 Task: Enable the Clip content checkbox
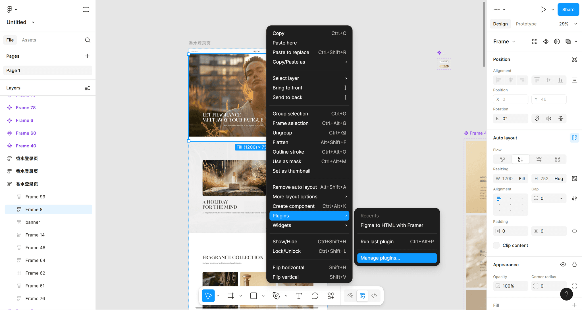coord(496,245)
